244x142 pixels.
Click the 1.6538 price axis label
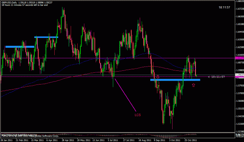(240, 24)
